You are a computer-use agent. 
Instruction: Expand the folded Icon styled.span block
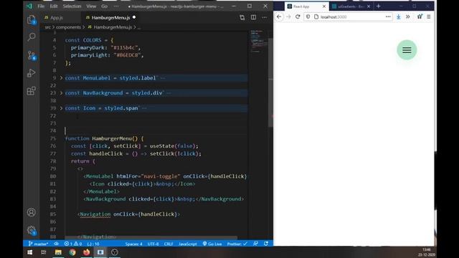pos(61,108)
